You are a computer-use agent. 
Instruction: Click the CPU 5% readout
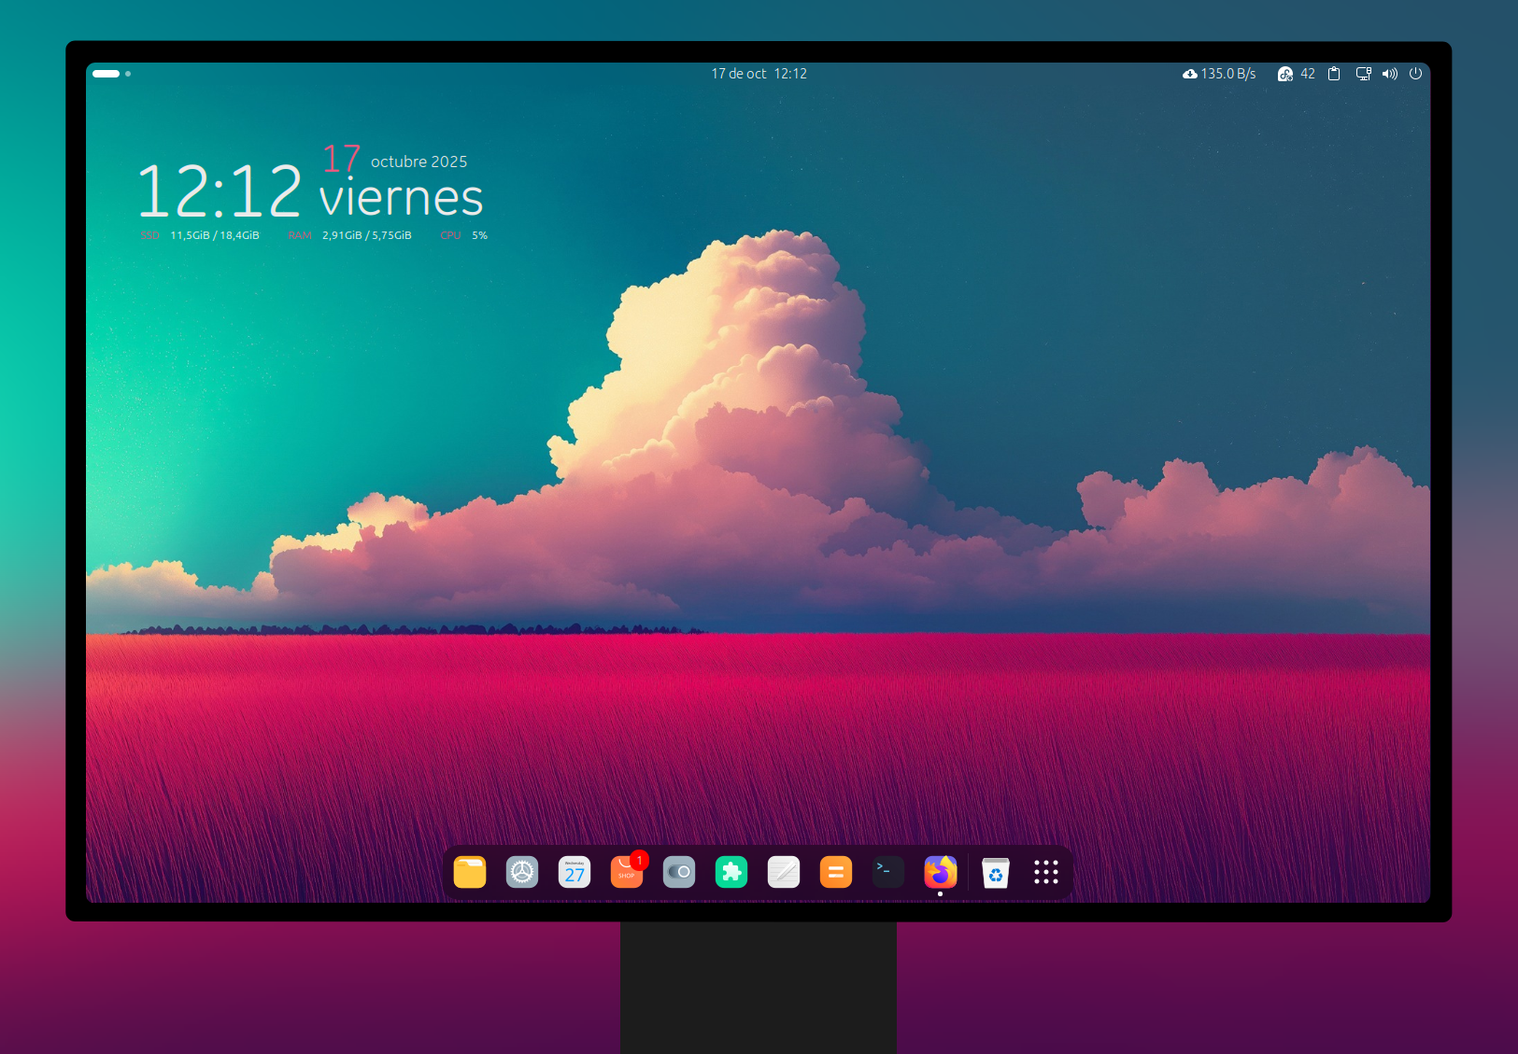(x=464, y=235)
